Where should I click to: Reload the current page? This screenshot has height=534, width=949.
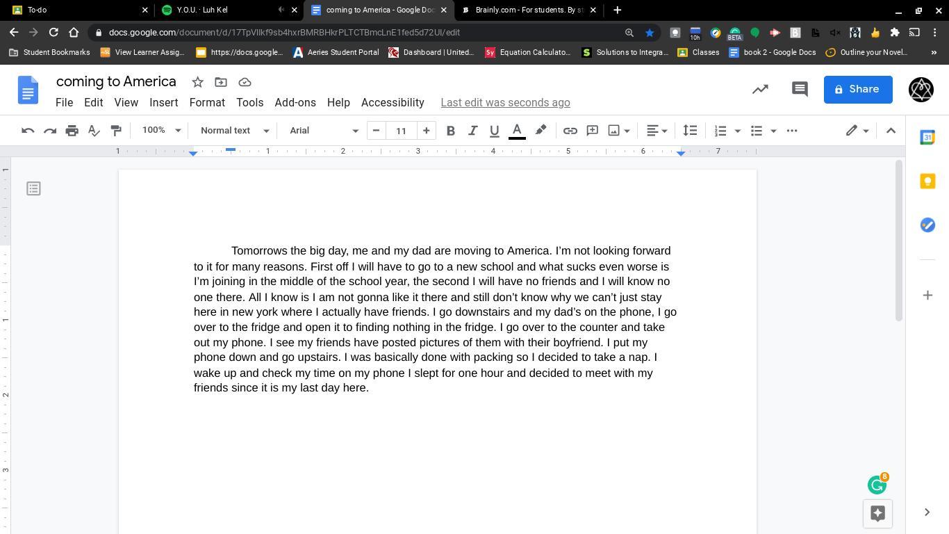coord(53,32)
